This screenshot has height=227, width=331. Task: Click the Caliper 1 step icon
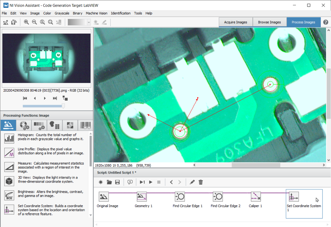(255, 197)
